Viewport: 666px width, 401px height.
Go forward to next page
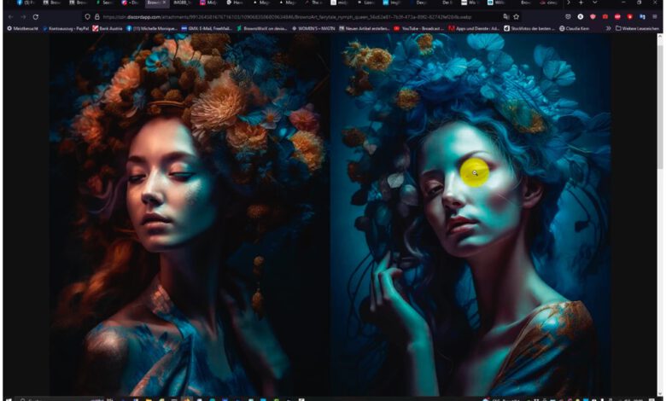click(x=23, y=17)
